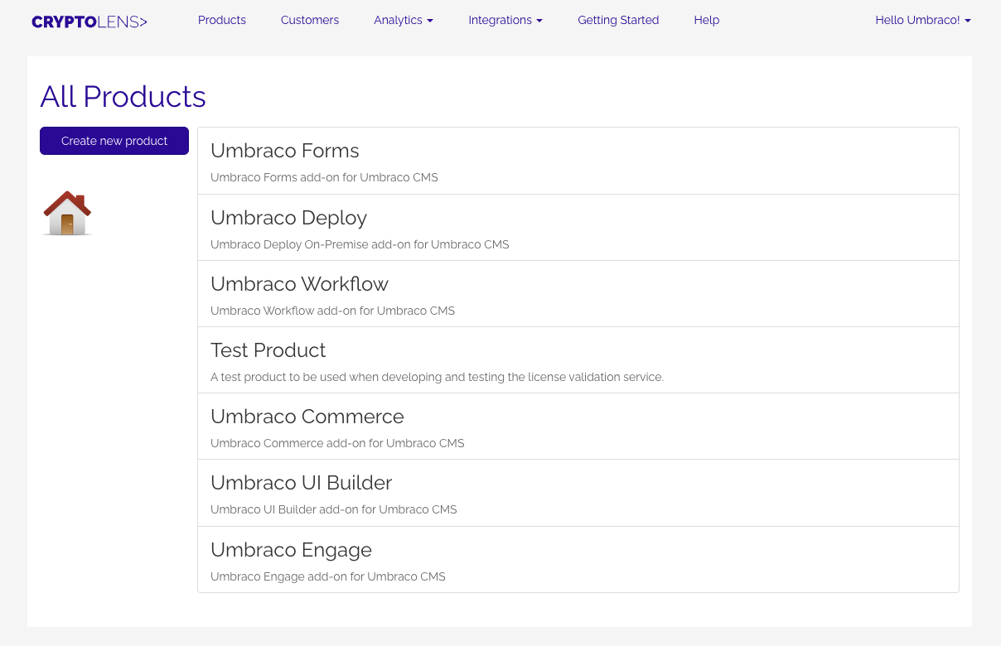Click the Help link
This screenshot has height=646, width=1001.
coord(706,20)
